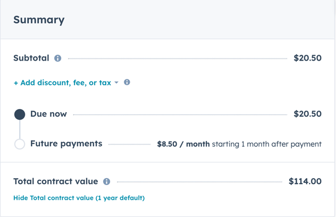
Task: Click info icon beside Add discount link
Action: click(x=127, y=82)
